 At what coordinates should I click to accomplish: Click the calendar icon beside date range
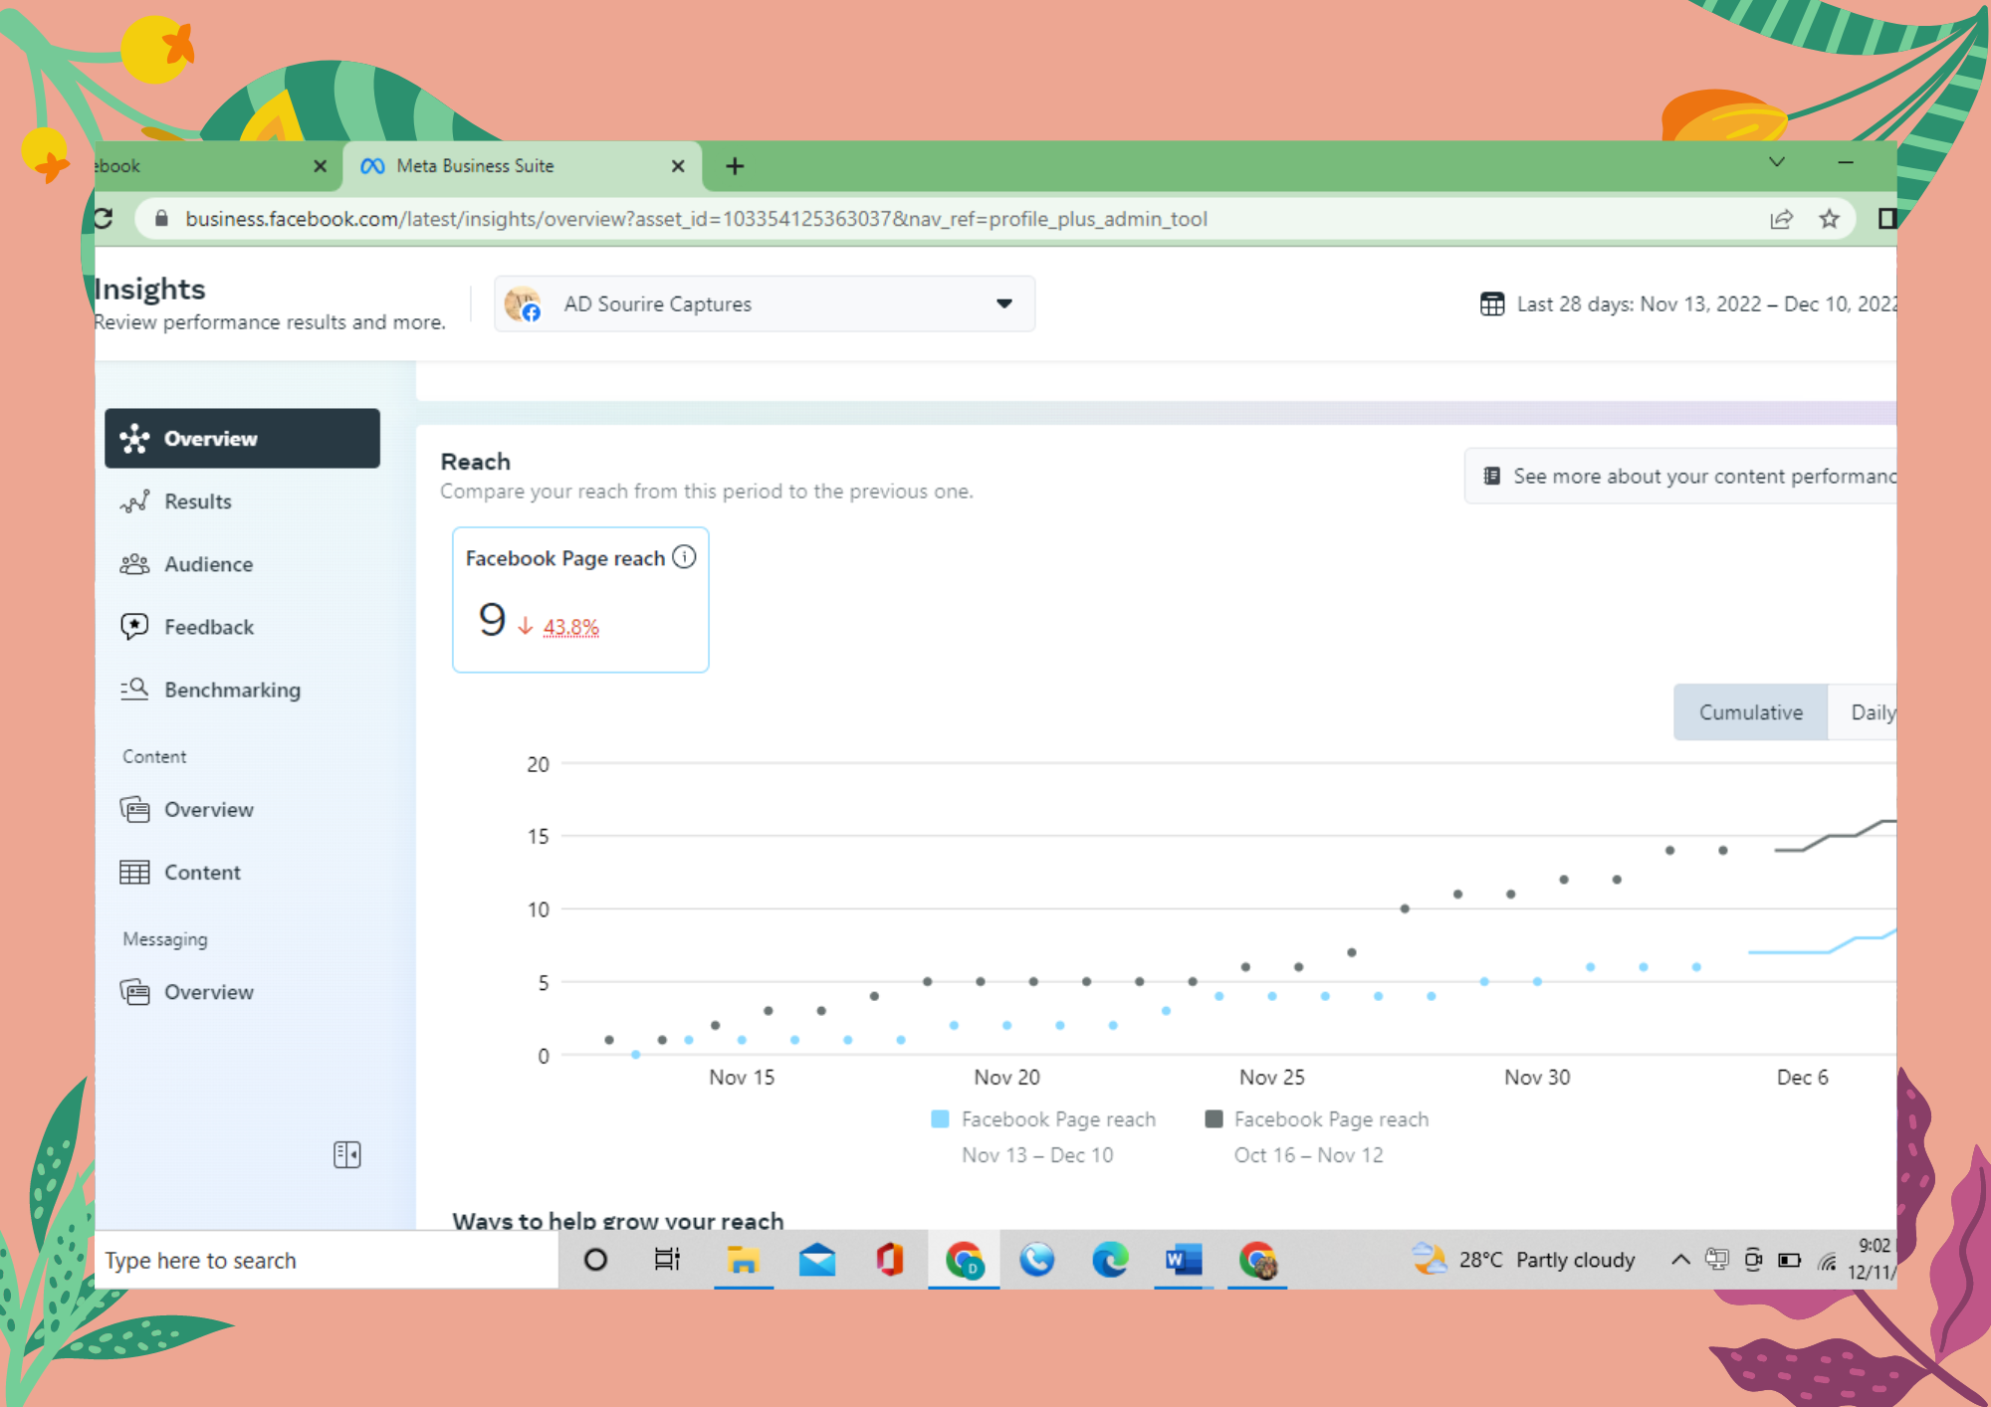[1492, 303]
